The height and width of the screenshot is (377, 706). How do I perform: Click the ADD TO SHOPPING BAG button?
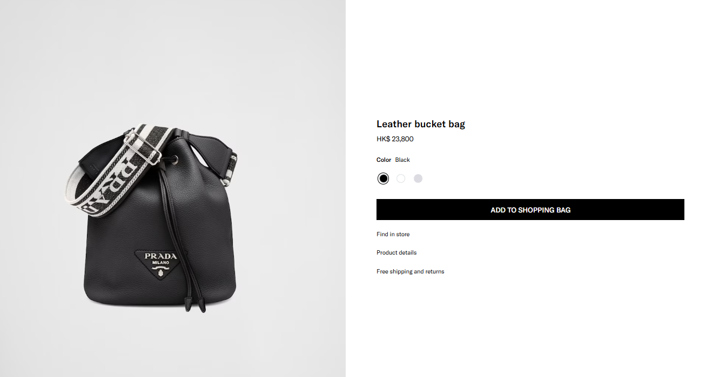point(530,210)
